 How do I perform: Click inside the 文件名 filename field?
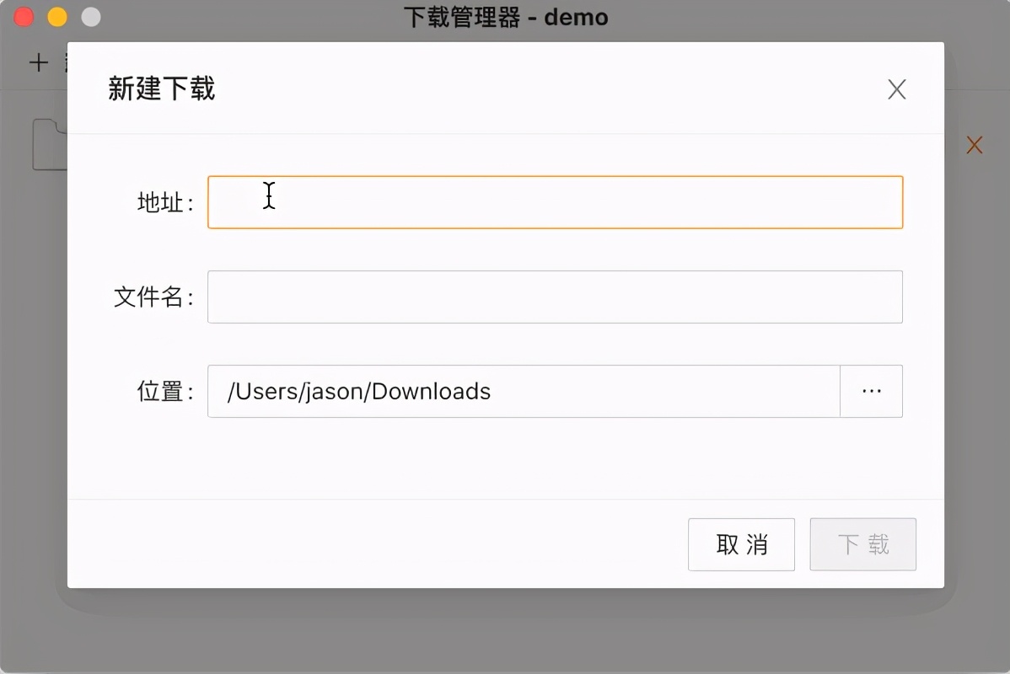click(x=555, y=297)
